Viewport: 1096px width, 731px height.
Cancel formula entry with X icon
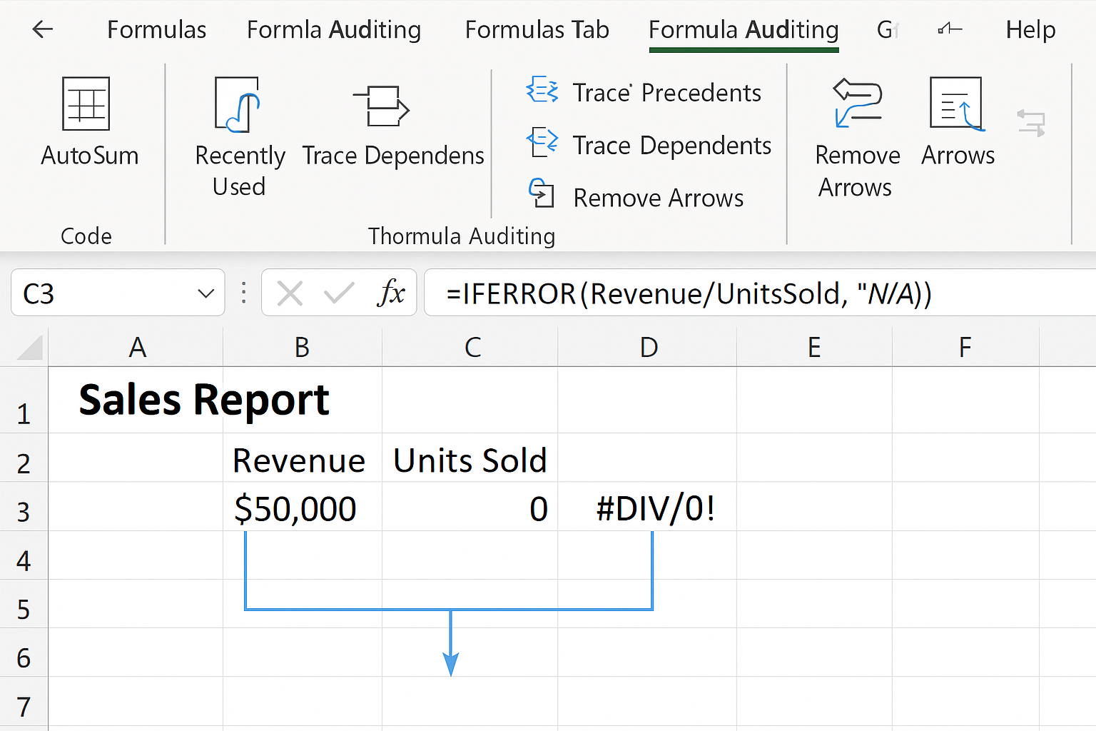[290, 293]
